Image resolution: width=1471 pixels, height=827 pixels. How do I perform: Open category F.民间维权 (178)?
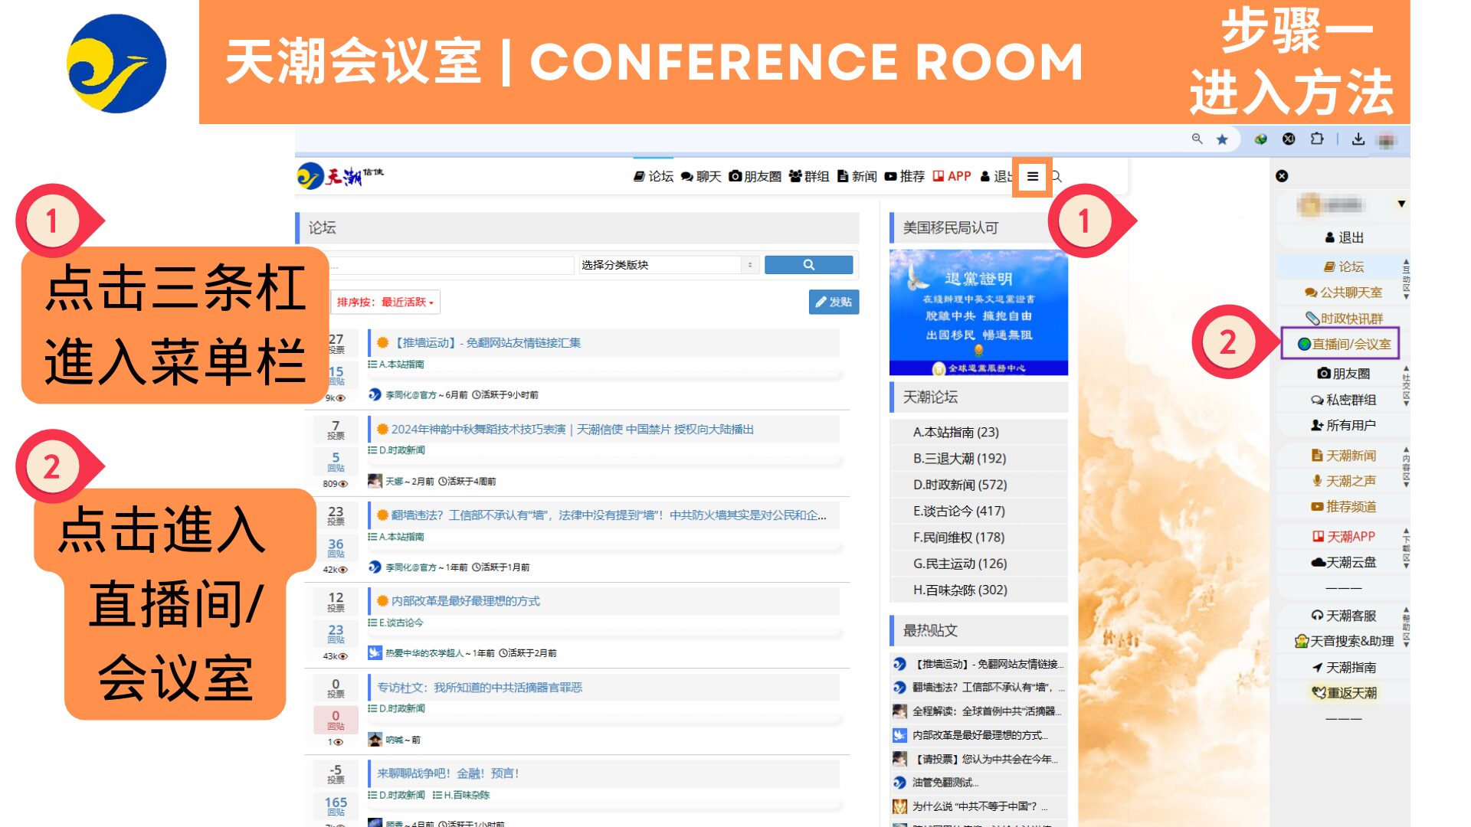coord(958,538)
